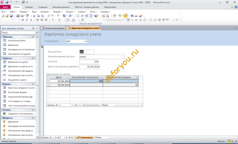The image size is (238, 144).
Task: Click the Print icon in toolbar
Action: point(18,16)
